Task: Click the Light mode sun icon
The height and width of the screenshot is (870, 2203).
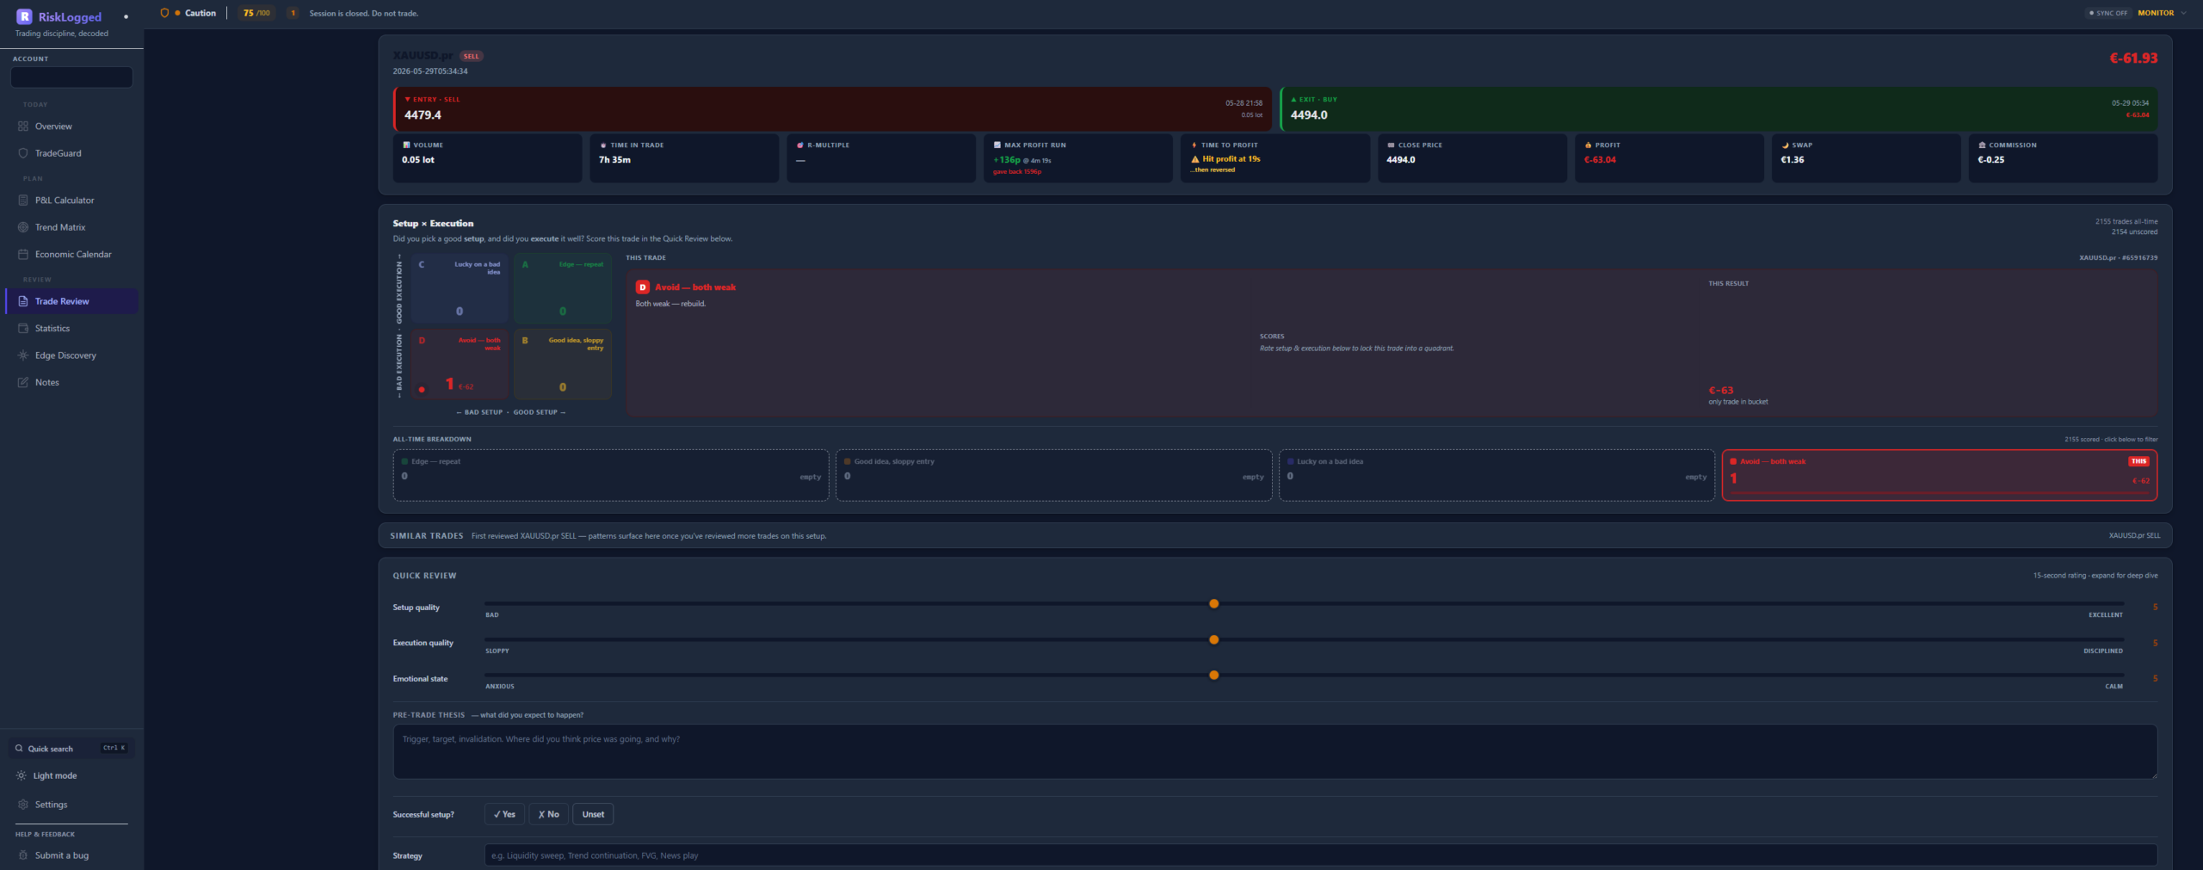Action: pyautogui.click(x=22, y=776)
